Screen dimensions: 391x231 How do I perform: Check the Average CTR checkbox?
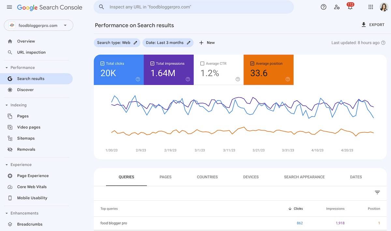202,64
